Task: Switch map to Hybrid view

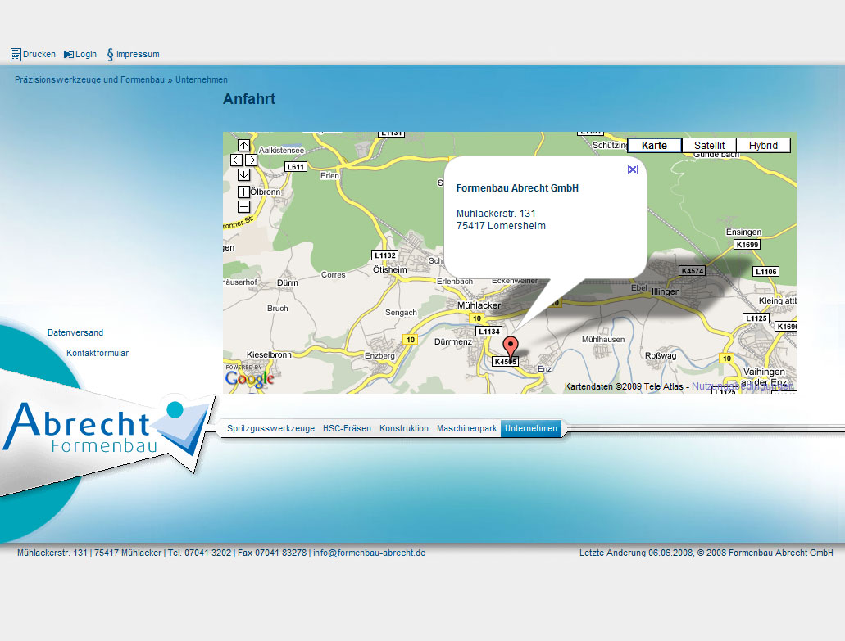Action: 763,146
